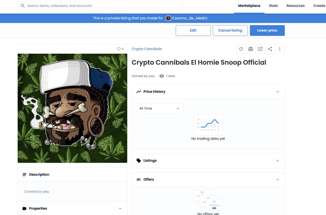Viewport: 326px width, 215px height.
Task: Click the Properties label icon
Action: tap(24, 209)
